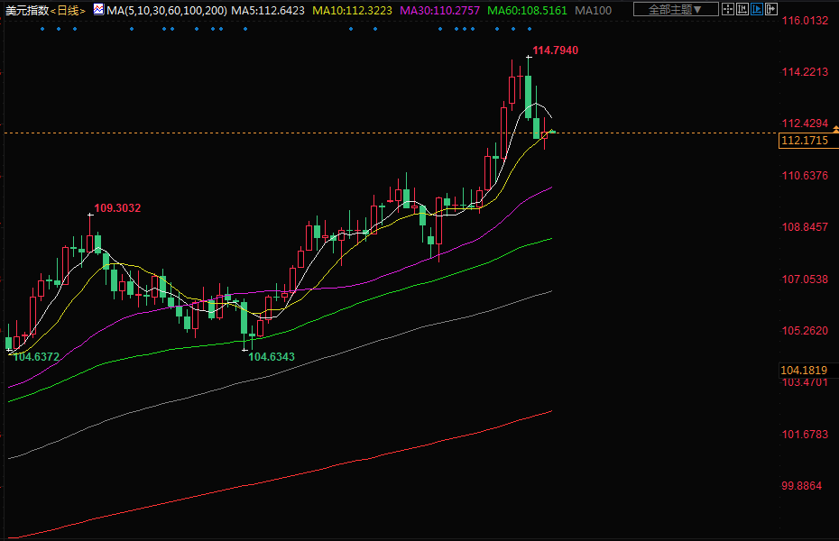Select the yellow MA10 legend label
839x541 pixels.
[x=353, y=11]
